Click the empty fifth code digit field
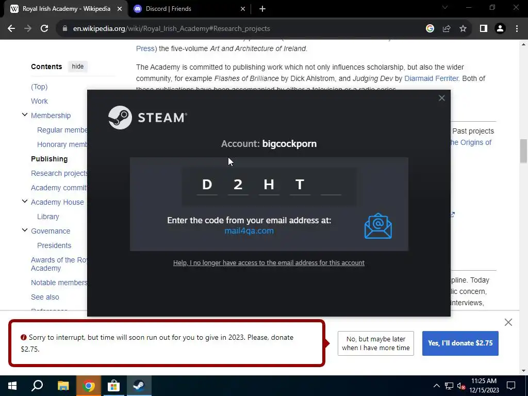Image resolution: width=528 pixels, height=396 pixels. [331, 185]
